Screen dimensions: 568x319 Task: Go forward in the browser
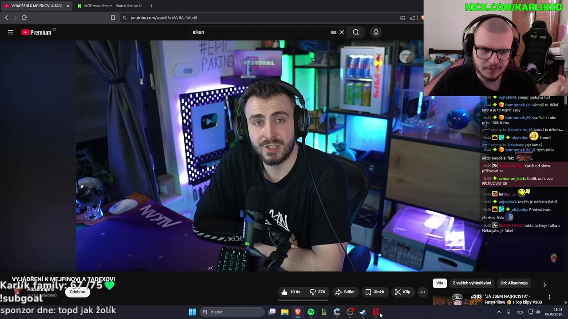click(x=15, y=18)
